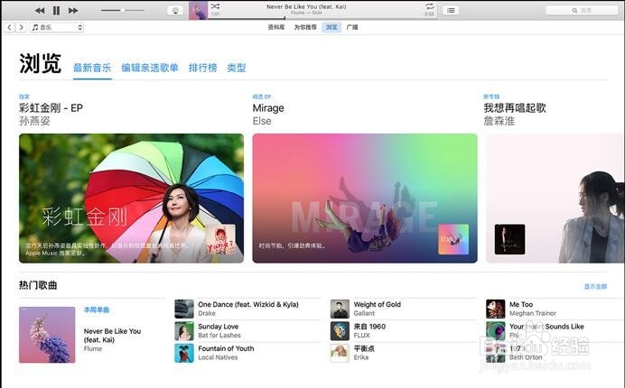The image size is (625, 388).
Task: Select the song Me Too
Action: [521, 304]
